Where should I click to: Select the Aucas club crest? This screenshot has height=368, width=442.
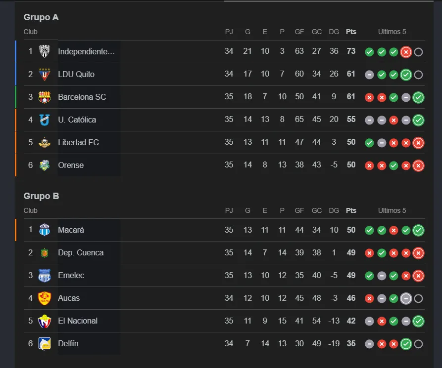(x=45, y=298)
